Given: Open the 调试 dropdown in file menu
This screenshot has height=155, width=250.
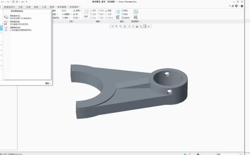Looking at the screenshot, I should coord(48,83).
